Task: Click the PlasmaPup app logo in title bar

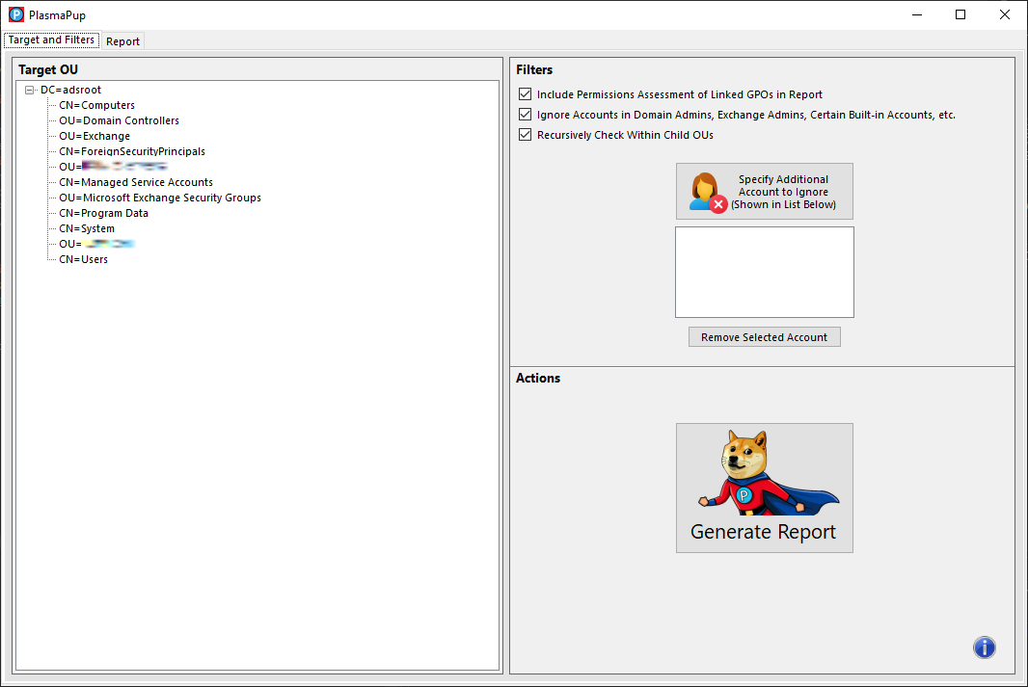Action: click(x=16, y=14)
